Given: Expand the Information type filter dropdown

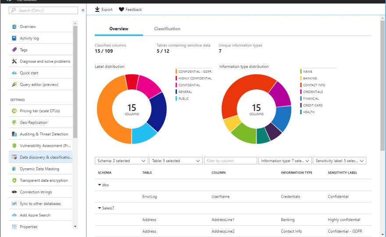Looking at the screenshot, I should click(285, 161).
